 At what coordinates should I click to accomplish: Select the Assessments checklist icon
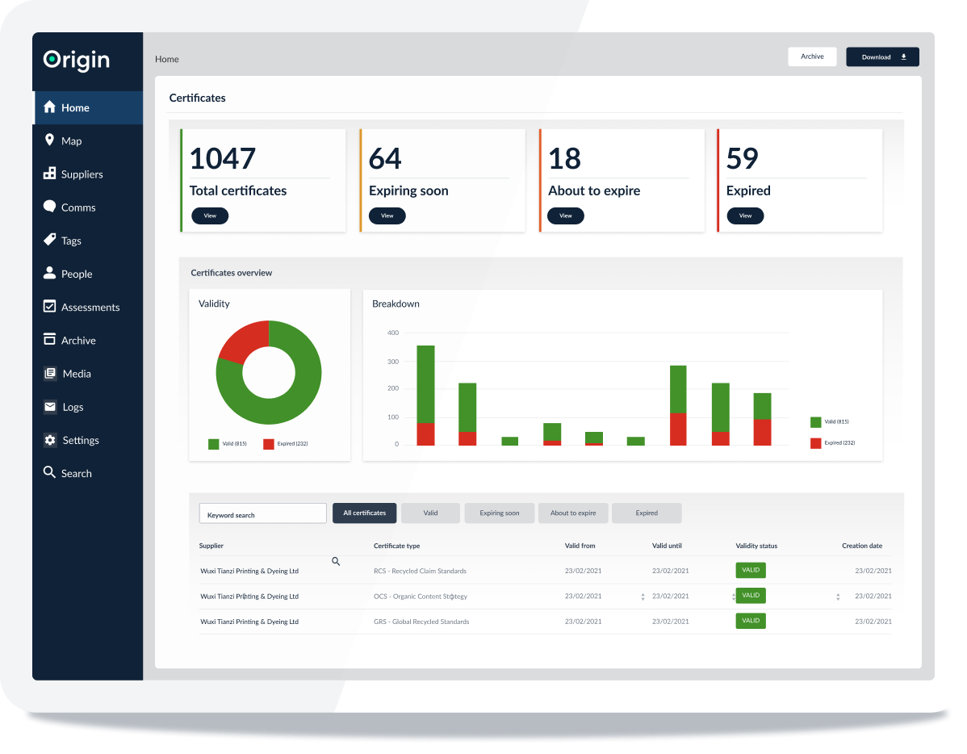[x=50, y=306]
